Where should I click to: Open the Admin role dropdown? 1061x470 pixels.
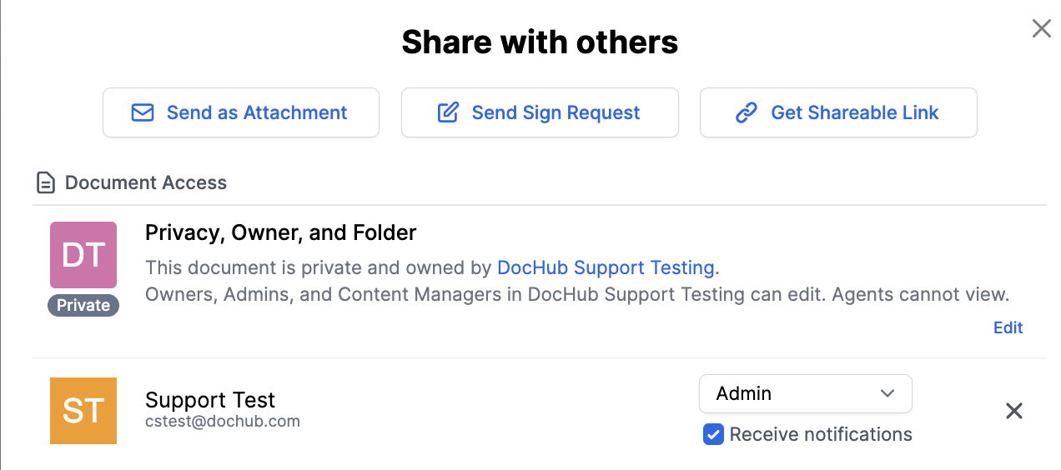[806, 393]
